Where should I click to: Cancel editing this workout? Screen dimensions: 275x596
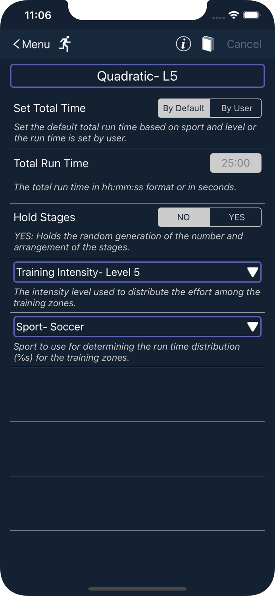[244, 44]
